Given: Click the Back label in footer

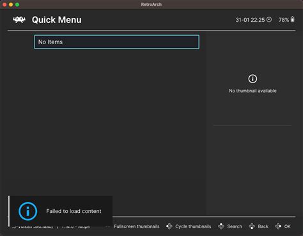Looking at the screenshot, I should [x=263, y=226].
